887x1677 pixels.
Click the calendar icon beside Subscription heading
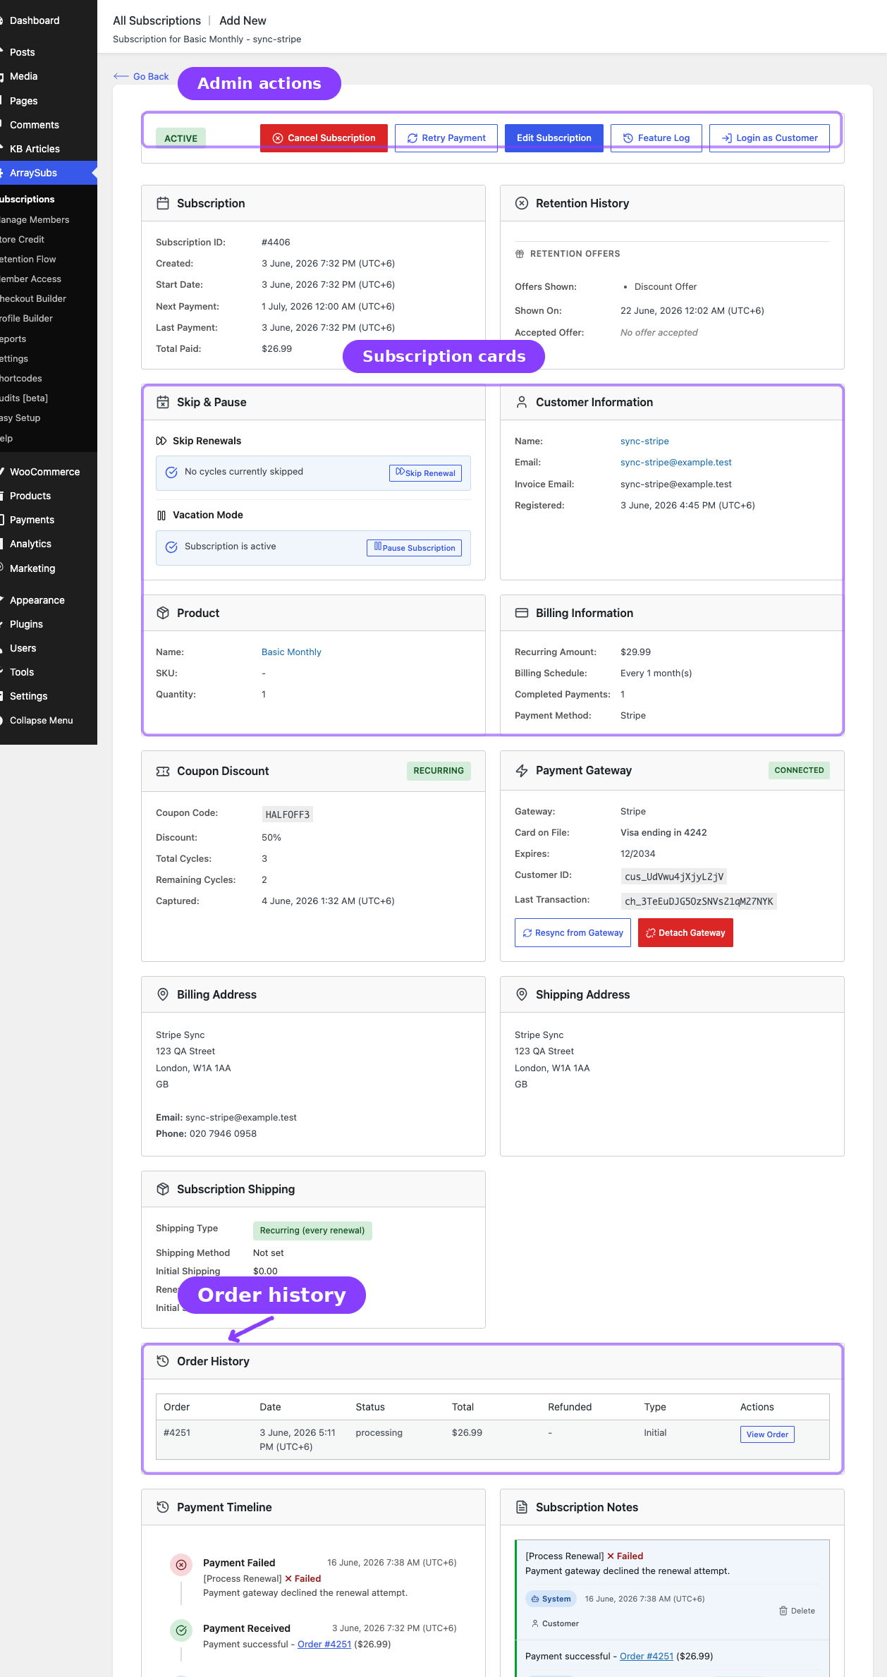[x=163, y=203]
